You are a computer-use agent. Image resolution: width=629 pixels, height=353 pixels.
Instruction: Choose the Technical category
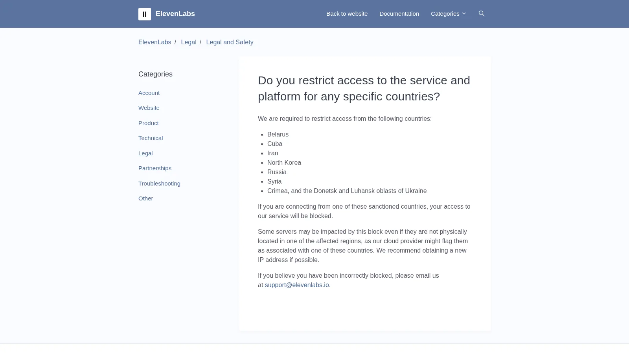coord(151,138)
